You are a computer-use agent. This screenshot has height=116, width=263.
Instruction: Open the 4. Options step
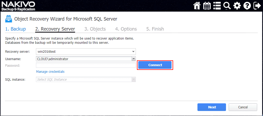pyautogui.click(x=126, y=29)
